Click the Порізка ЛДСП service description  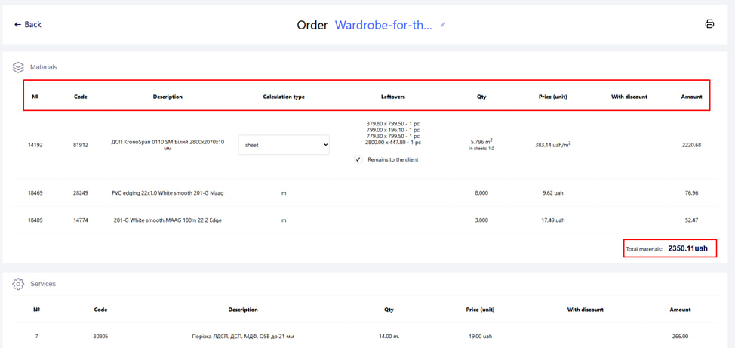[x=243, y=337]
